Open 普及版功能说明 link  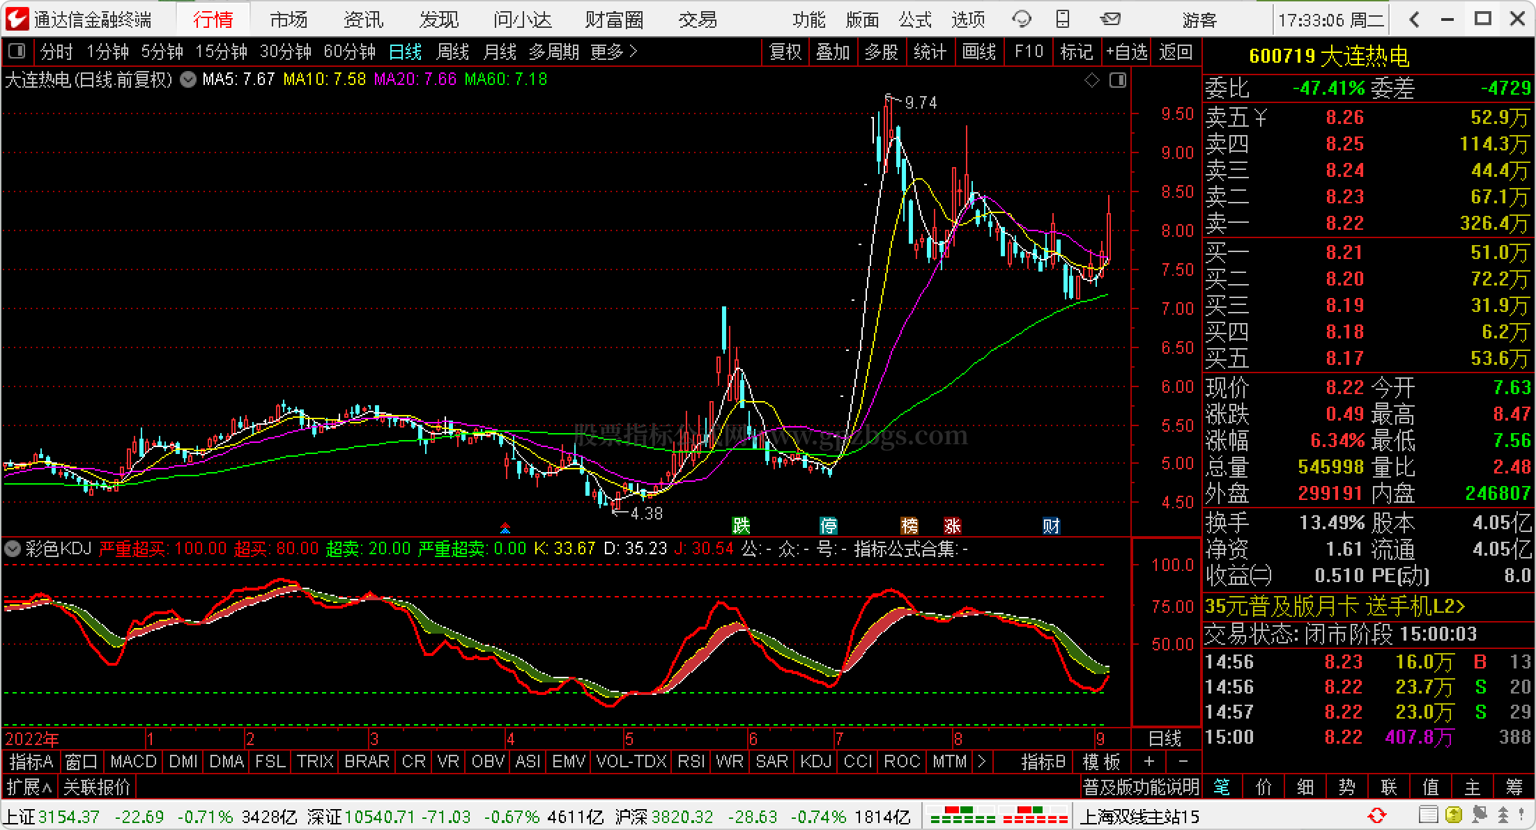[1141, 788]
